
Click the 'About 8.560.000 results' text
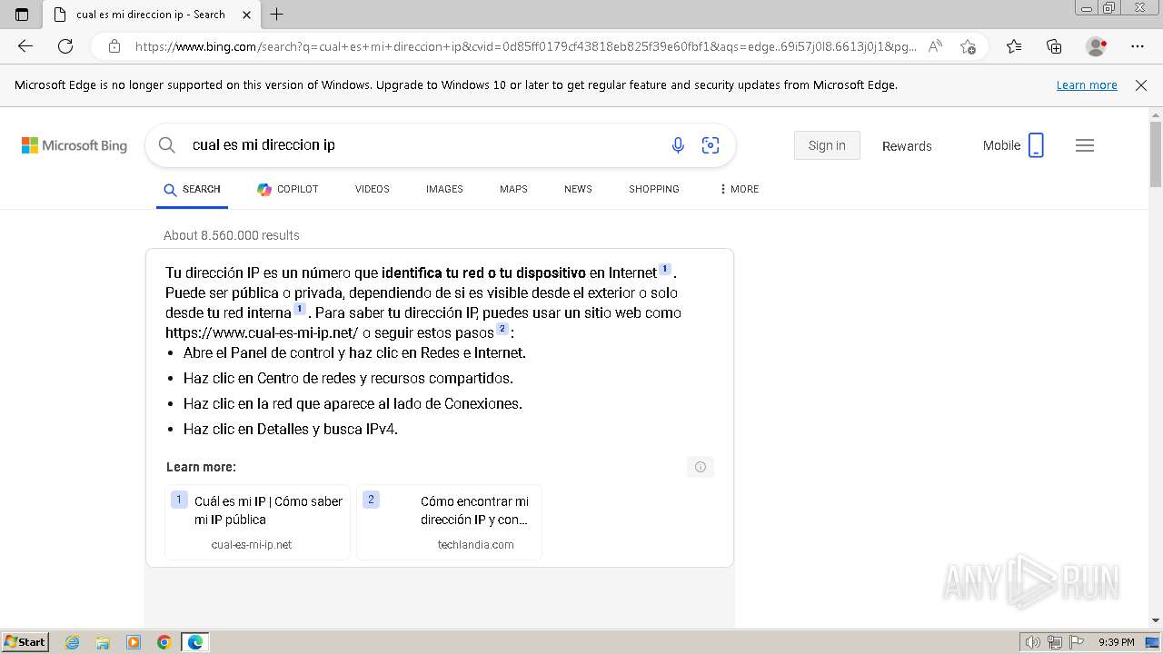click(x=232, y=235)
